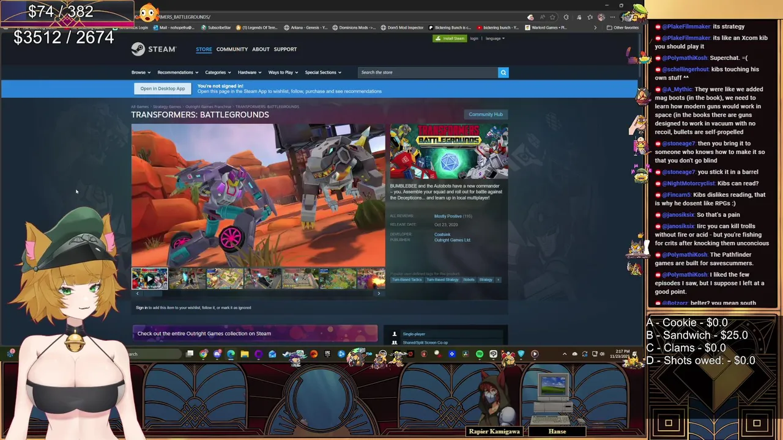The height and width of the screenshot is (440, 783).
Task: Play the trailer thumbnail in the screenshot strip
Action: pos(149,279)
